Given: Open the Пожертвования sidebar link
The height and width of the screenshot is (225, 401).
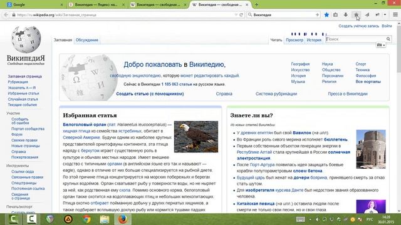Looking at the screenshot, I should tap(24, 157).
